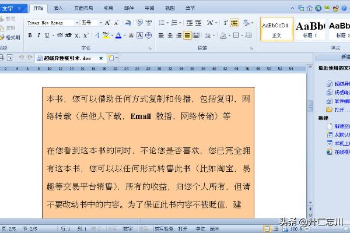This screenshot has width=350, height=233.
Task: Apply the 标题 1 heading style
Action: coord(309,29)
